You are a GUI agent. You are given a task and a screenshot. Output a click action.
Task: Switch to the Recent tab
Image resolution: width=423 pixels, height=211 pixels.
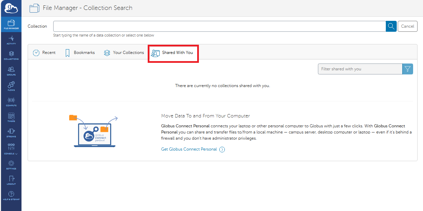click(x=44, y=52)
